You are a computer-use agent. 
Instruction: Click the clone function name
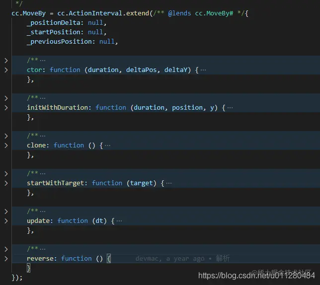click(36, 145)
